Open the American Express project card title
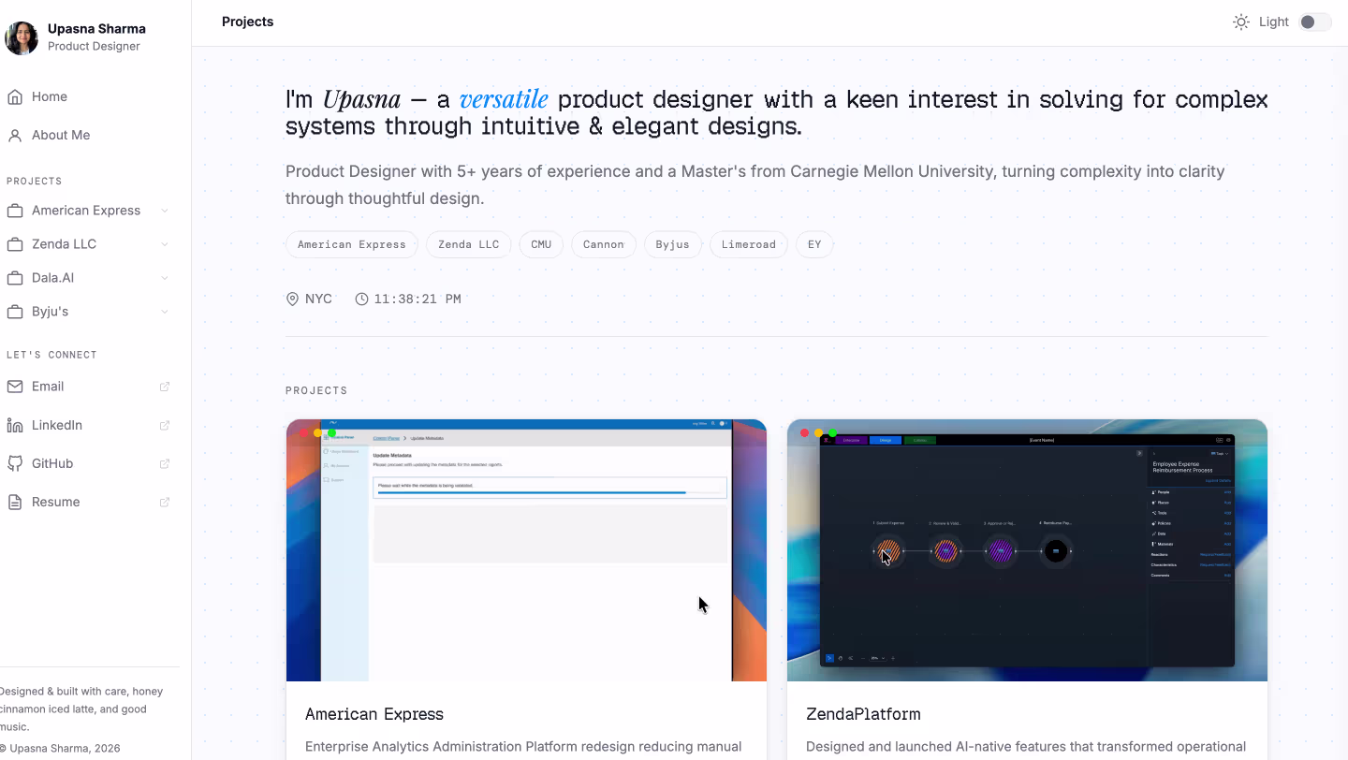 point(374,714)
